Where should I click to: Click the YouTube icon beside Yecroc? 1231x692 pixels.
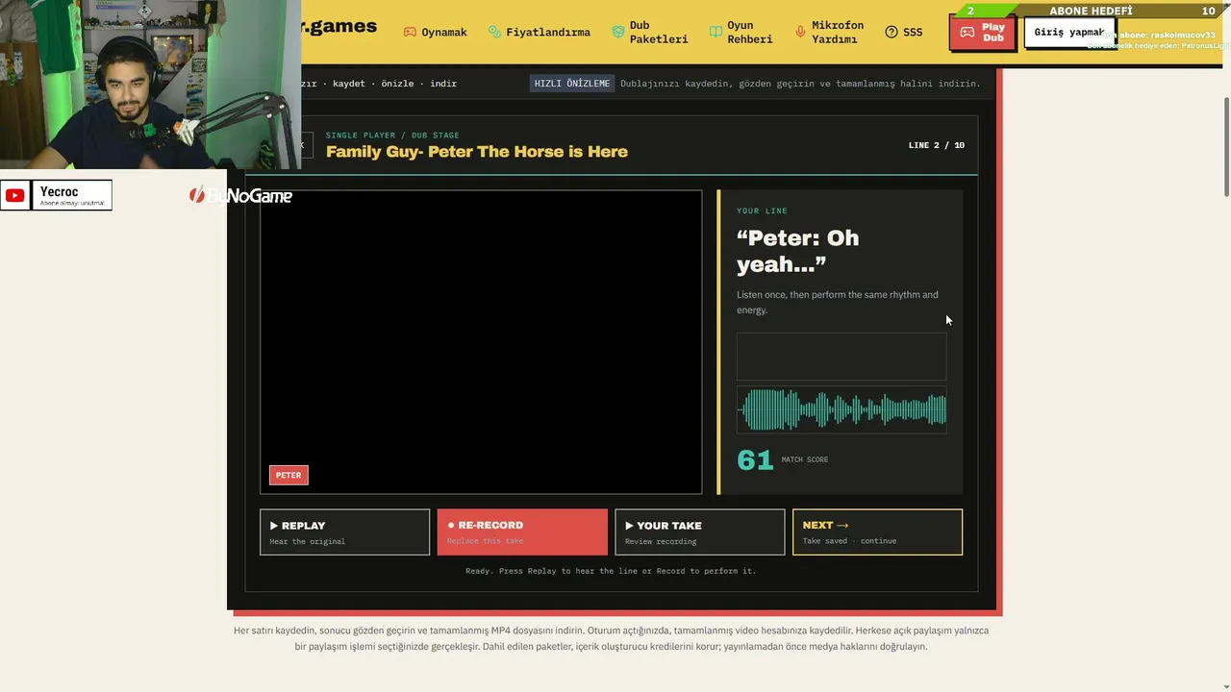14,196
